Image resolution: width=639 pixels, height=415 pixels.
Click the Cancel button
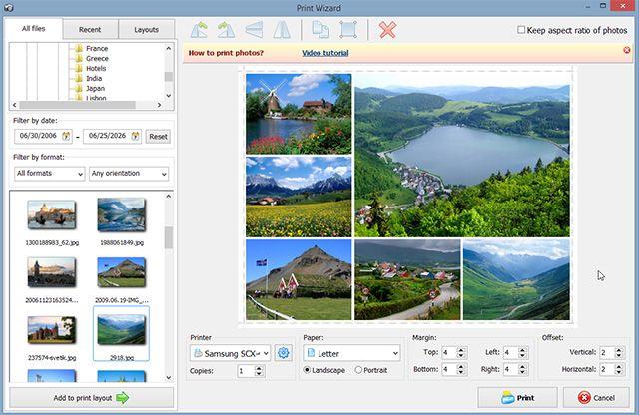596,398
